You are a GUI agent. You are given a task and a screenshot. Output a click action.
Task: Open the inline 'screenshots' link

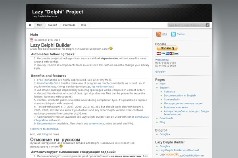tap(96, 124)
